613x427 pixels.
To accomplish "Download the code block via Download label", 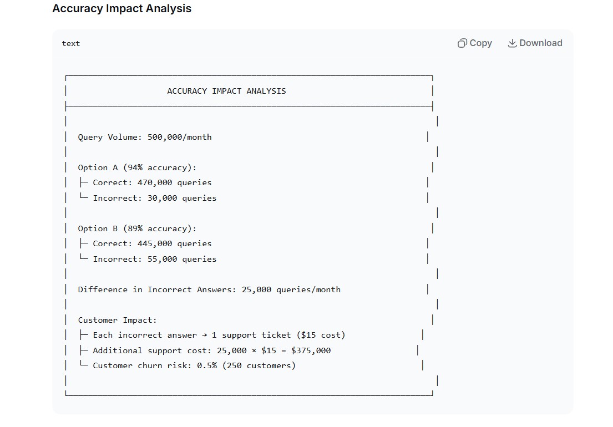I will [541, 43].
